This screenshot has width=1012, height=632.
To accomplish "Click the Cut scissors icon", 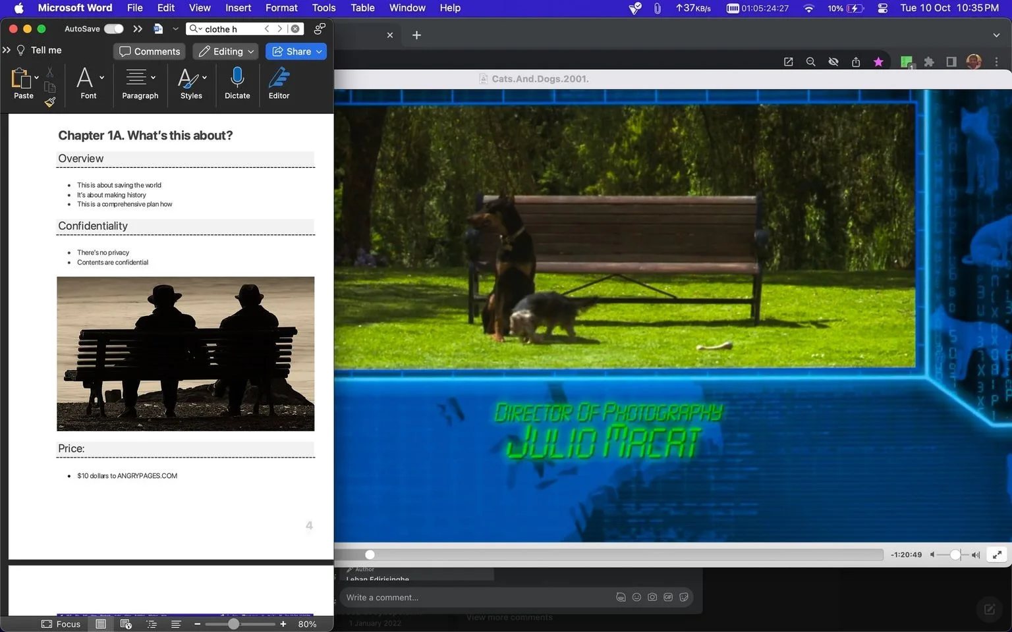I will [50, 71].
